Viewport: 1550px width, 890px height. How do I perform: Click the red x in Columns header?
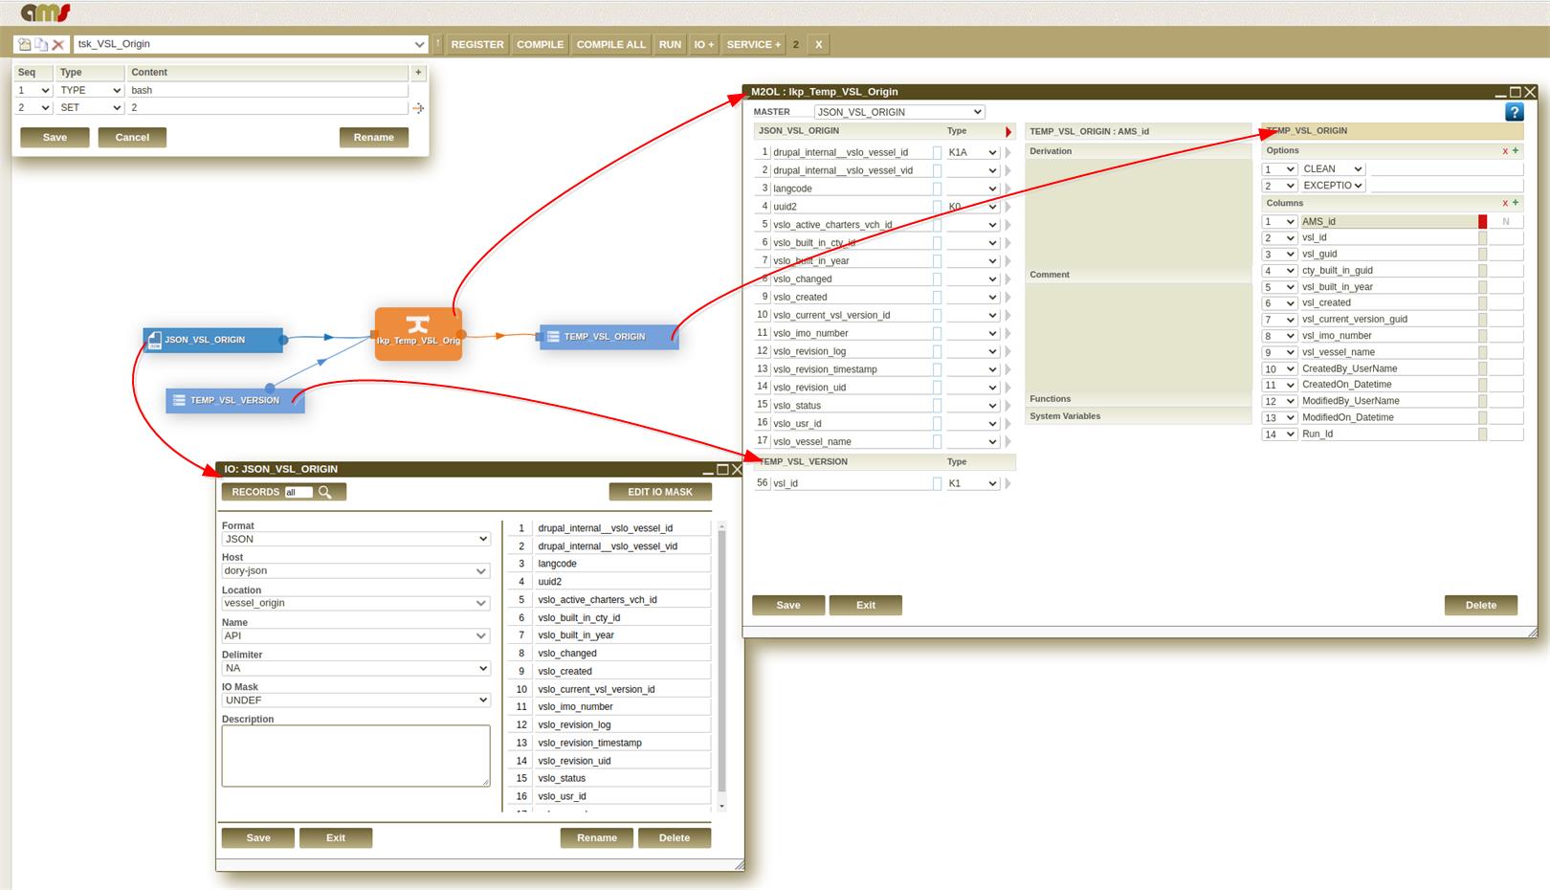(1505, 203)
